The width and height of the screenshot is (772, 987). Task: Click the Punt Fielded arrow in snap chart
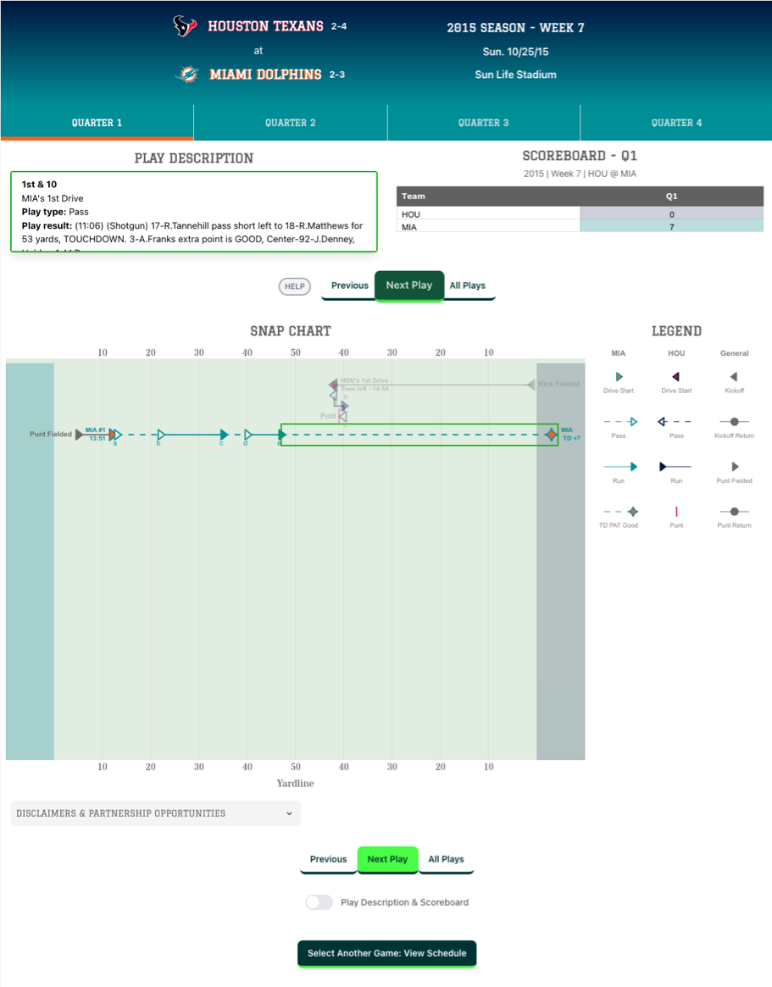[80, 435]
